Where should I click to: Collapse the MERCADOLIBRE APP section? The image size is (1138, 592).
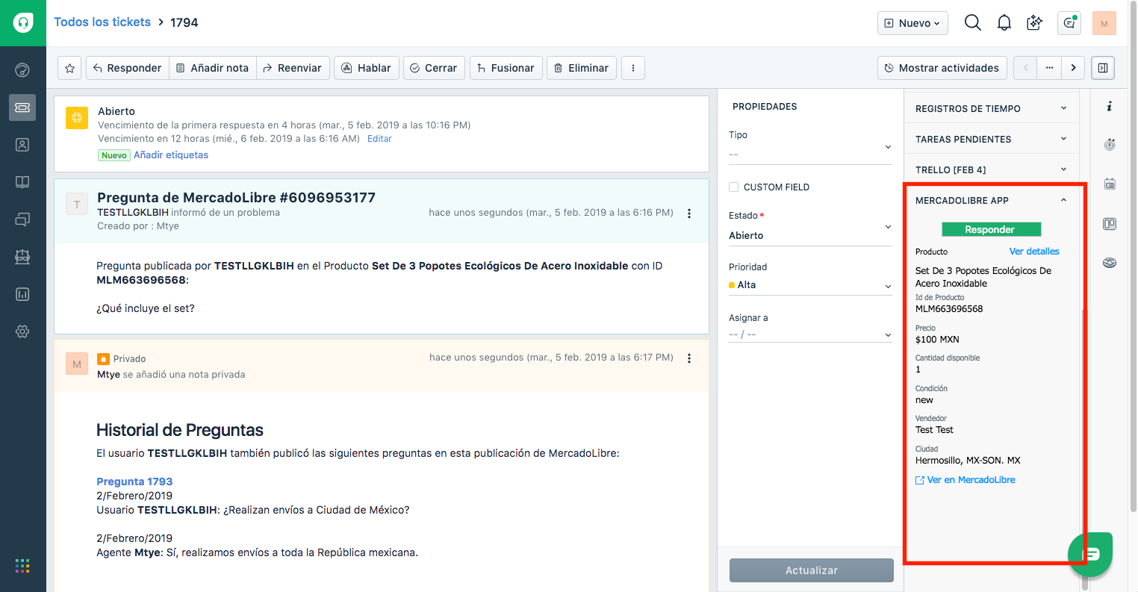pos(992,200)
